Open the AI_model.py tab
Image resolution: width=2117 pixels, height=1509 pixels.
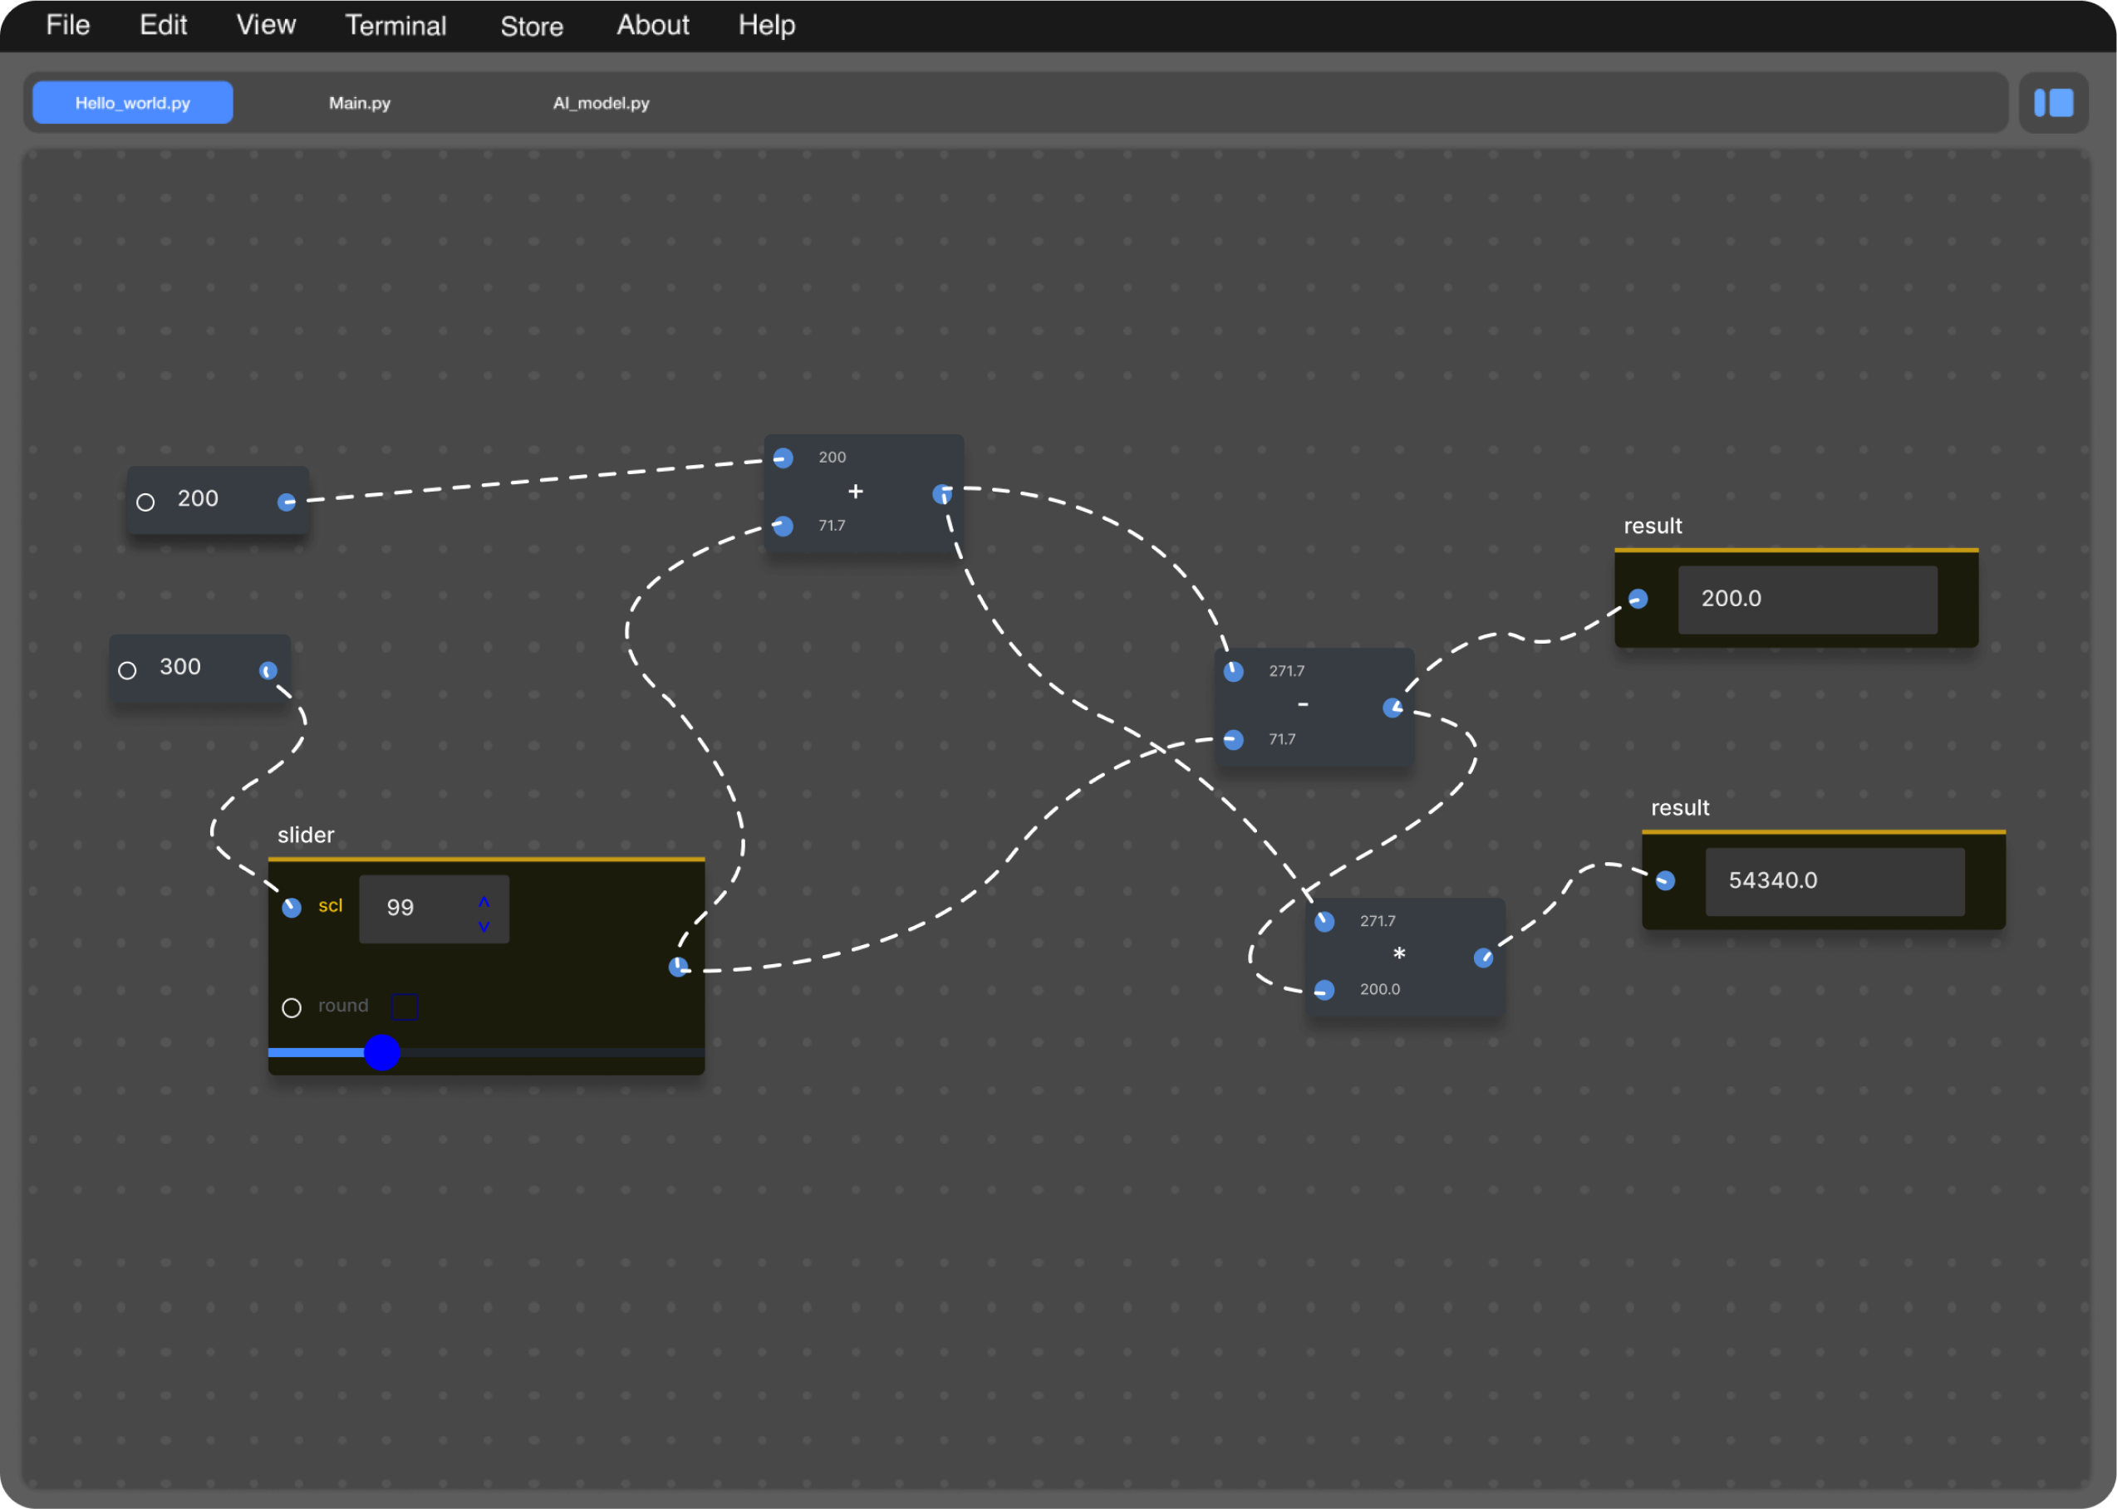601,102
